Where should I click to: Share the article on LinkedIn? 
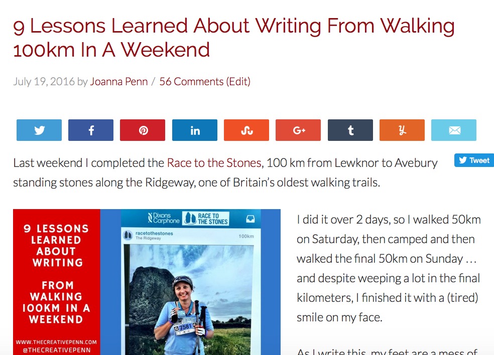point(194,130)
